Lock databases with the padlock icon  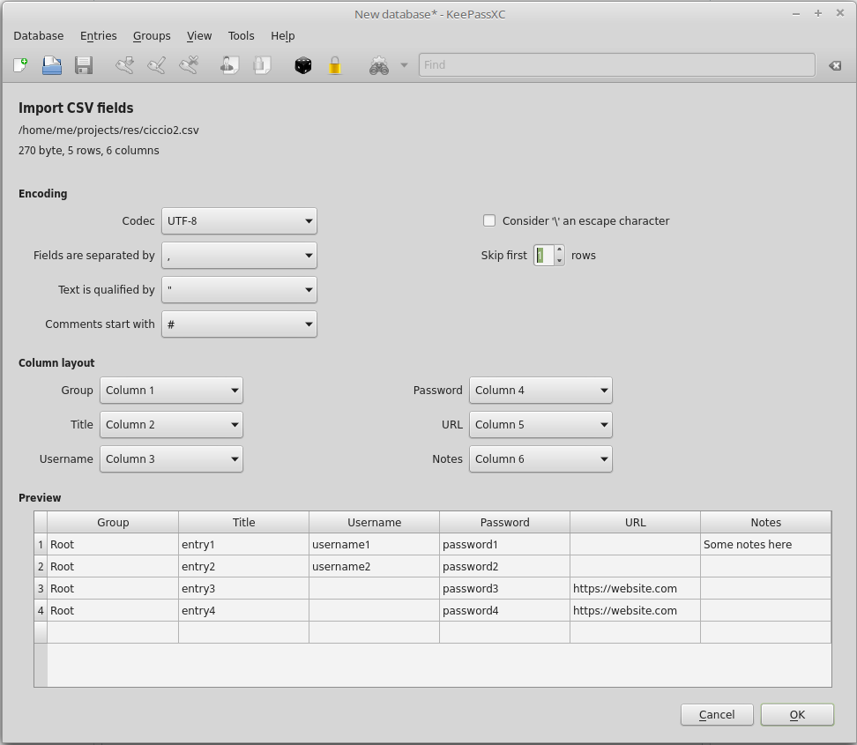(335, 65)
